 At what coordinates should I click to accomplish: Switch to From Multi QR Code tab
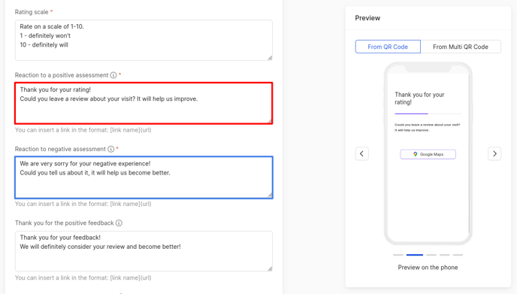(x=461, y=47)
